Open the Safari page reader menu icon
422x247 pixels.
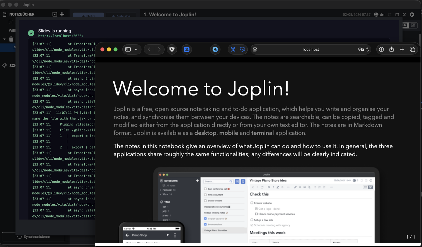[255, 49]
